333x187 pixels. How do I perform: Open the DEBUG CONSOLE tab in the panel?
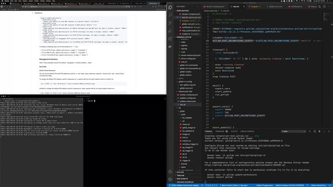(x=247, y=131)
